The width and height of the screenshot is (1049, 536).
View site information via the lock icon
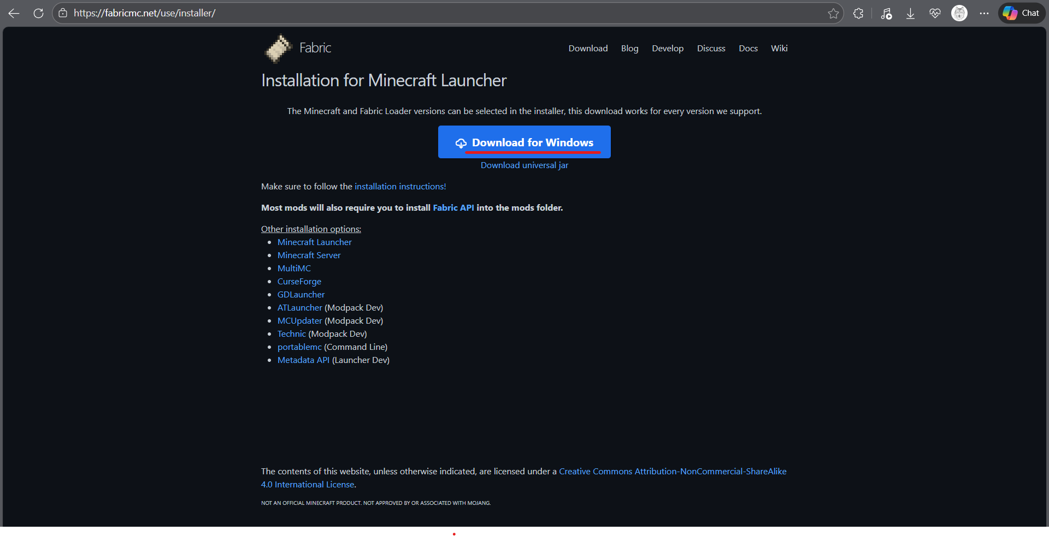pos(63,13)
